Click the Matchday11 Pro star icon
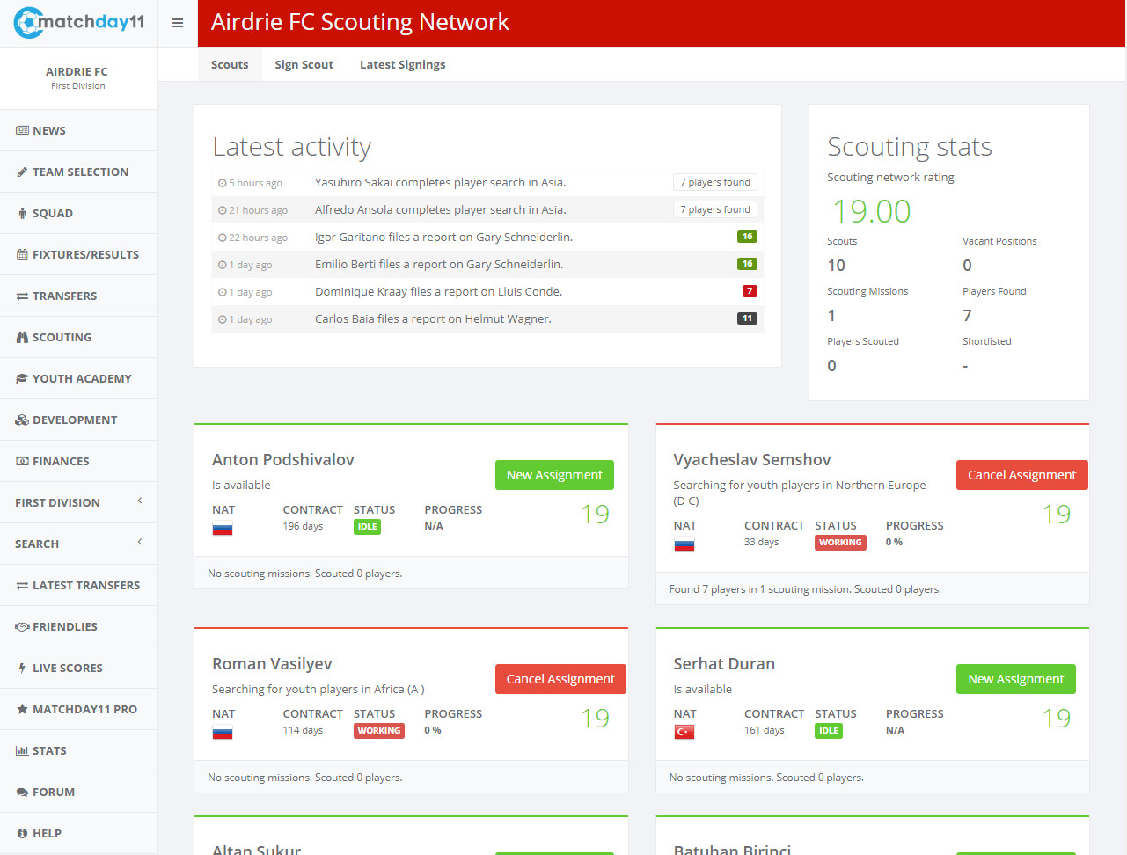 click(22, 709)
